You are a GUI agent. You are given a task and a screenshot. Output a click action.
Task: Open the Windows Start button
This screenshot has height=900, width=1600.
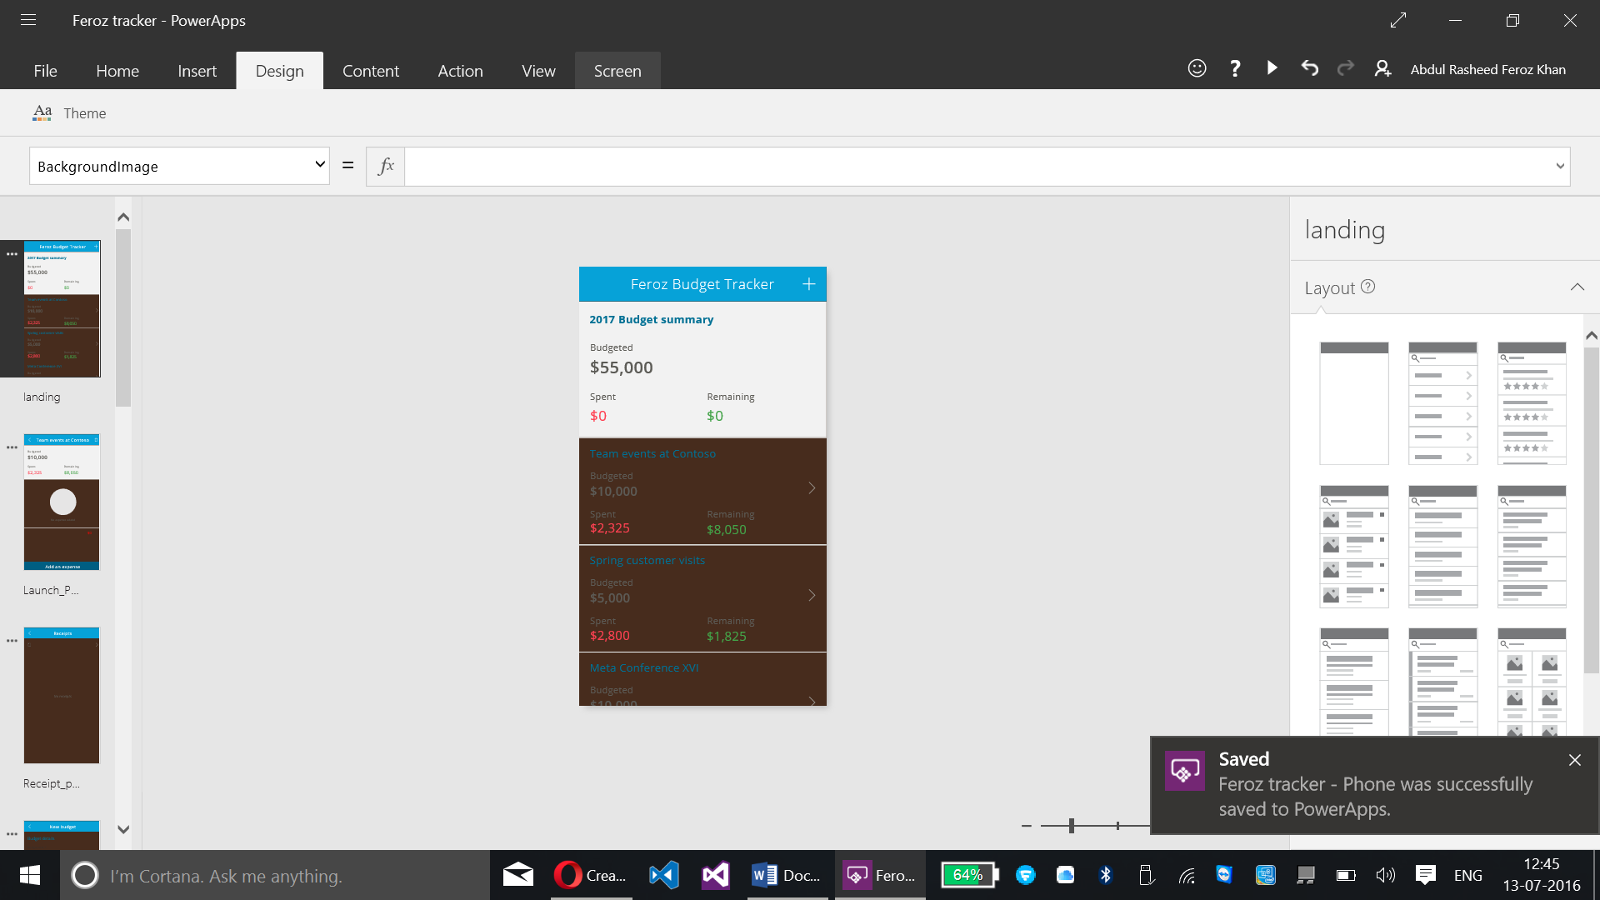[x=30, y=875]
